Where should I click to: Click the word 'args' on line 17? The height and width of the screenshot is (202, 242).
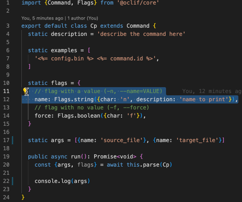click(x=57, y=140)
